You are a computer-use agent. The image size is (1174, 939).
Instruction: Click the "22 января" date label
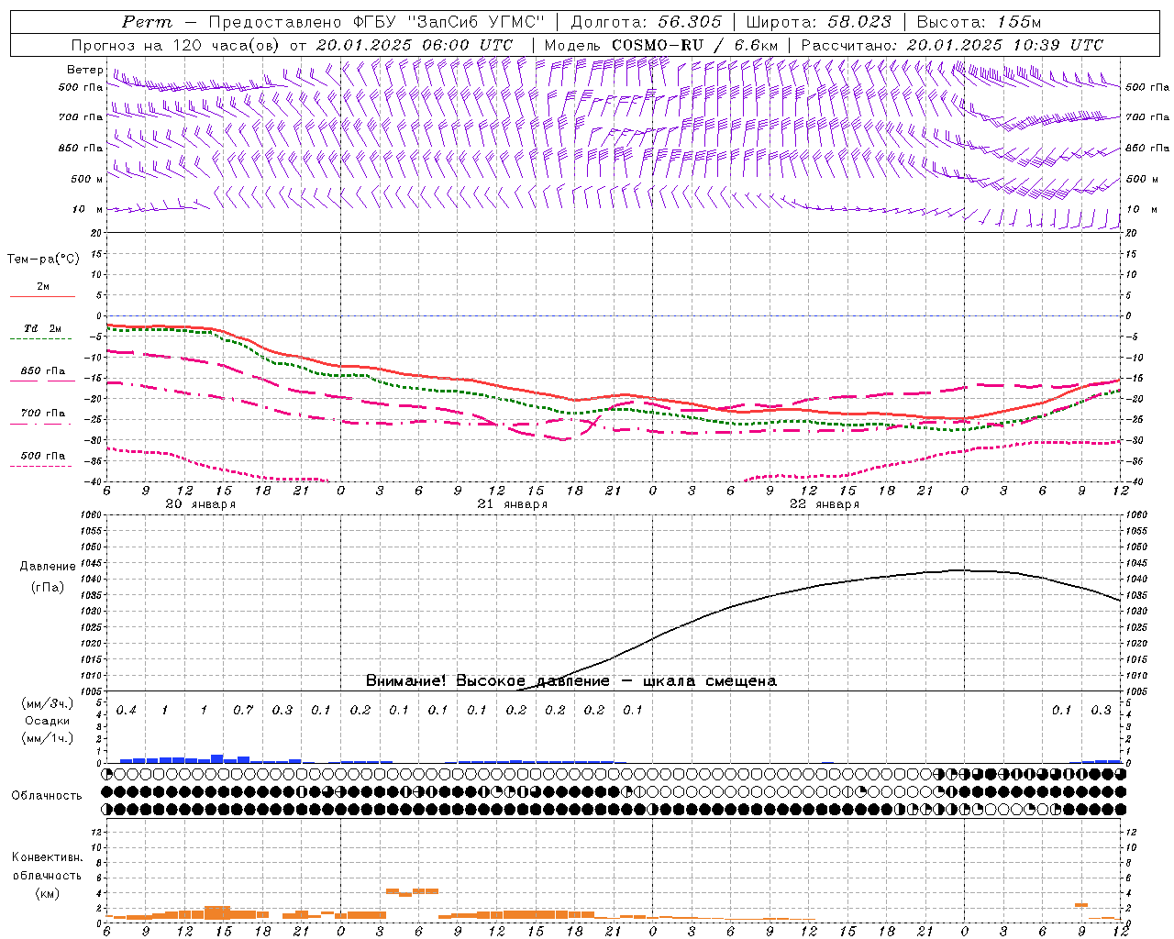click(x=825, y=504)
